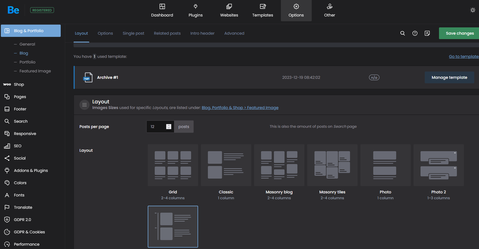The image size is (479, 249).
Task: Open the Dashboard section
Action: click(x=162, y=11)
